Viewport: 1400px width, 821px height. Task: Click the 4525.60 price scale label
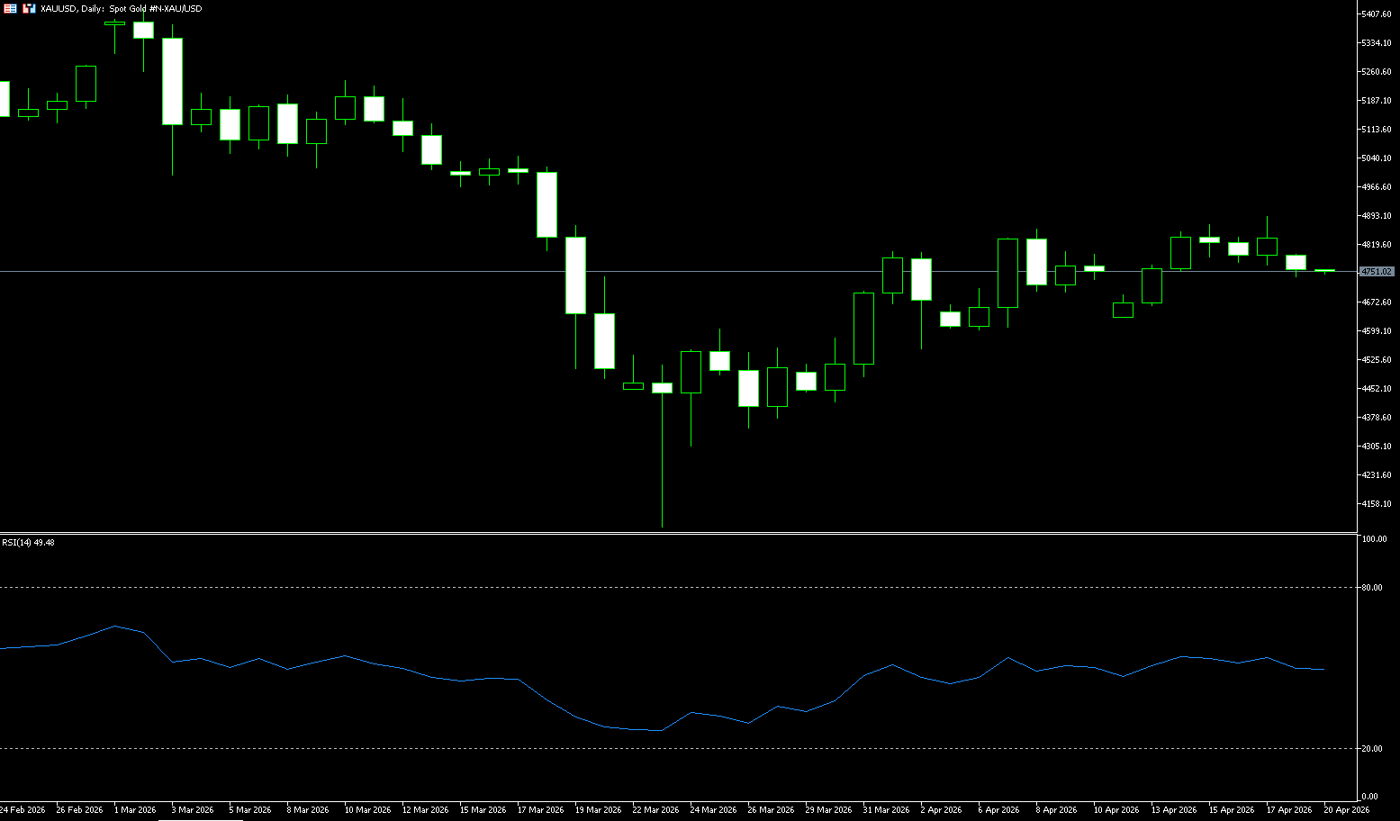1377,360
